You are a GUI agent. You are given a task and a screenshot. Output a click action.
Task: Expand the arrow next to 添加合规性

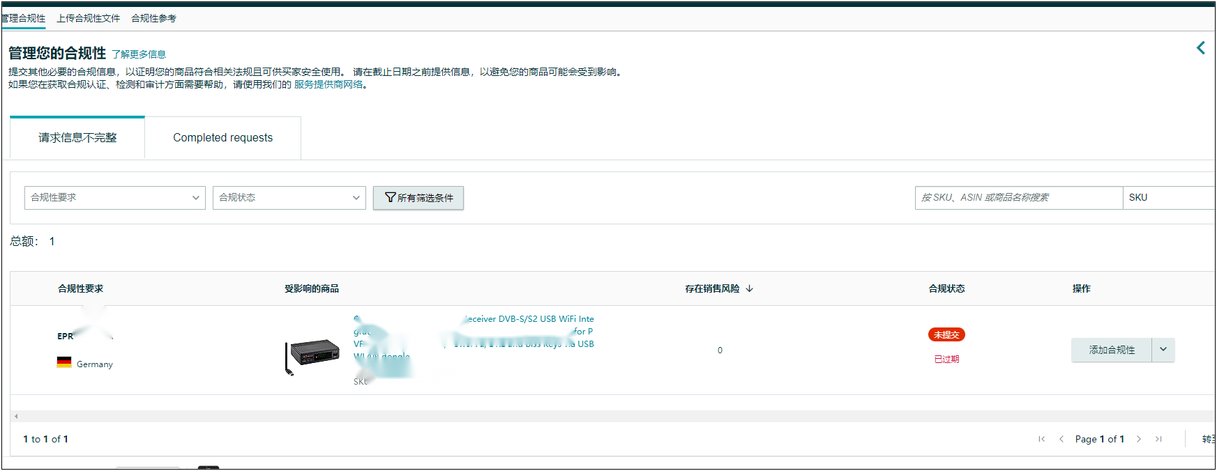coord(1163,350)
